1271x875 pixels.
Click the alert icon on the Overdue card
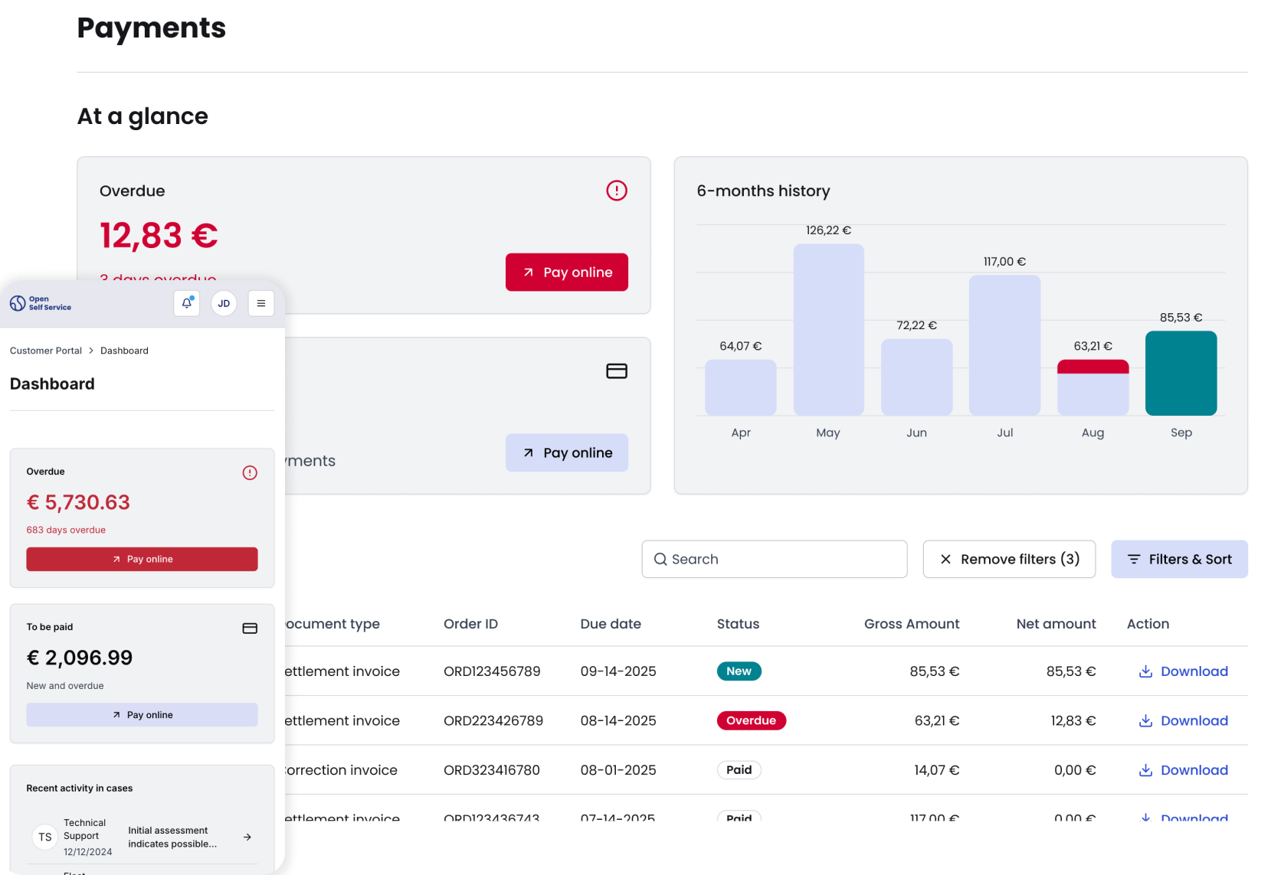[x=617, y=191]
